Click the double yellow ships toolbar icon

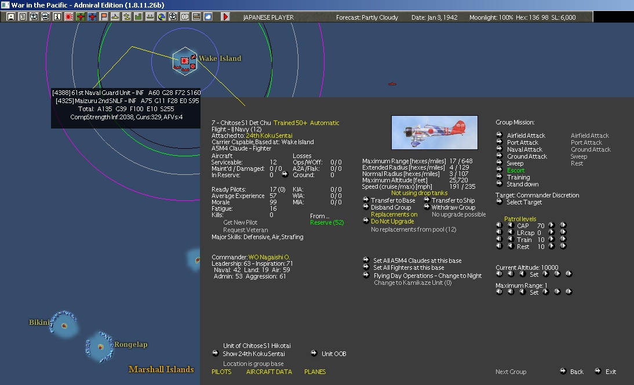(x=127, y=17)
